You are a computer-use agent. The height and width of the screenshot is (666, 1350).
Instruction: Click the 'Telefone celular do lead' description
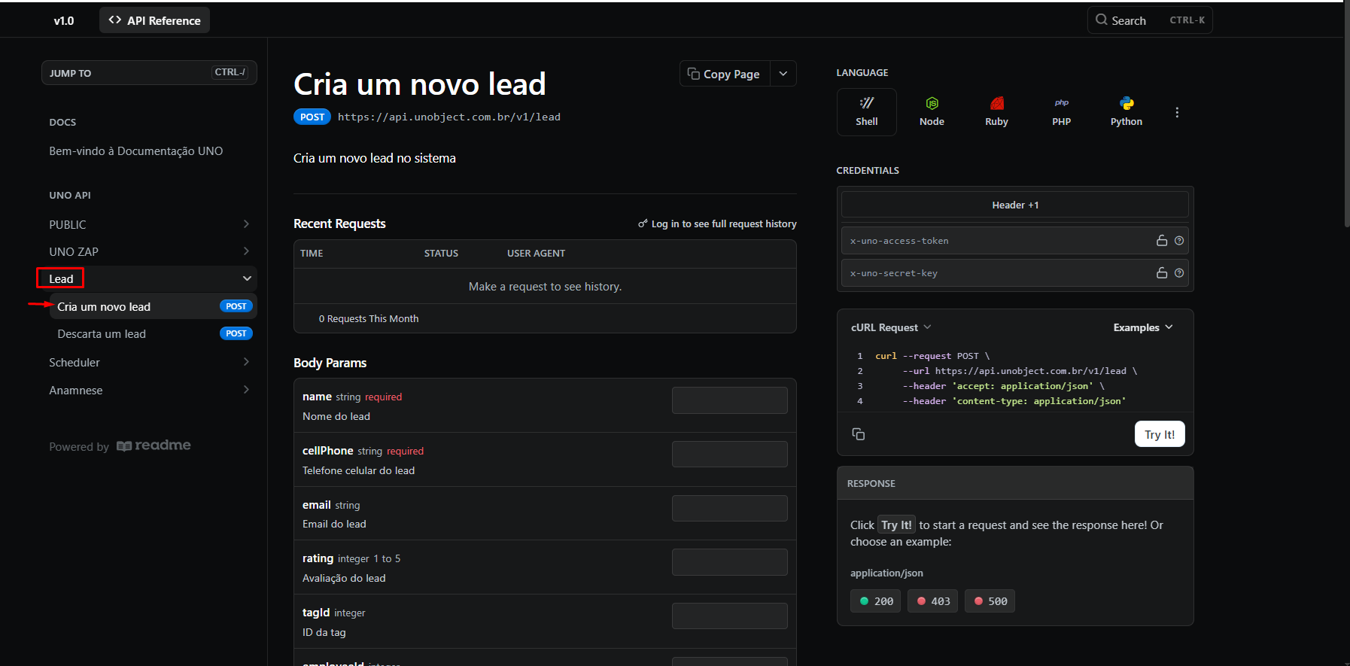[x=358, y=470]
